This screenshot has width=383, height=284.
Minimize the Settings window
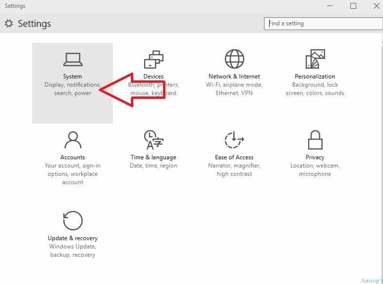pos(330,6)
